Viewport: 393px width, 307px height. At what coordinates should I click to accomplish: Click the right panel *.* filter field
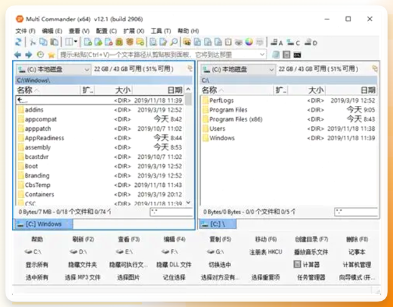click(356, 212)
